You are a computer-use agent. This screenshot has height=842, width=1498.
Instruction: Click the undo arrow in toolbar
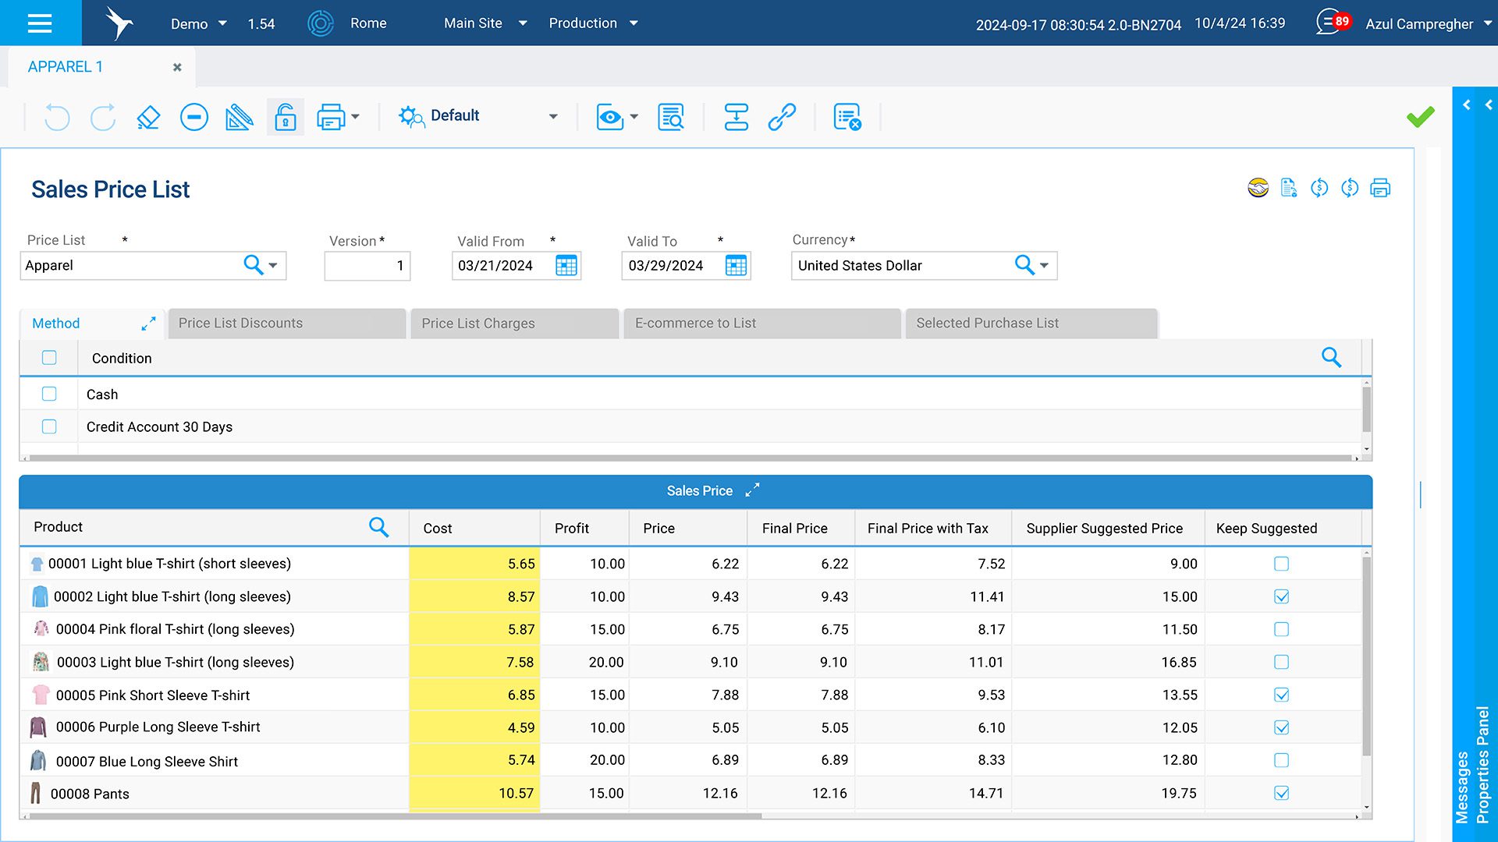[x=57, y=117]
